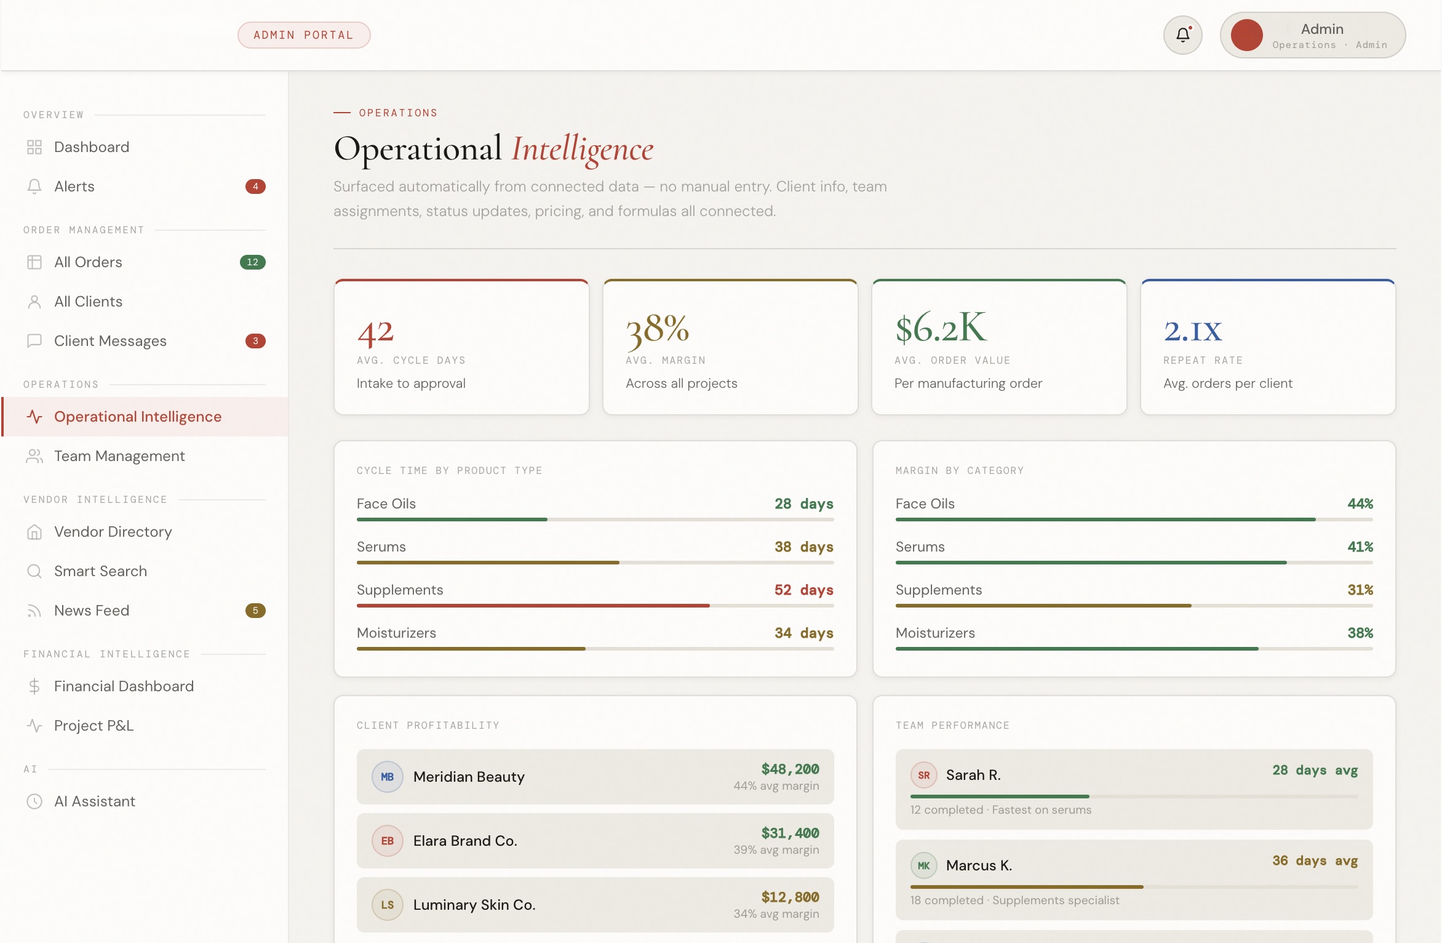Click the All Orders badge showing 12
This screenshot has height=943, width=1442.
pyautogui.click(x=253, y=262)
